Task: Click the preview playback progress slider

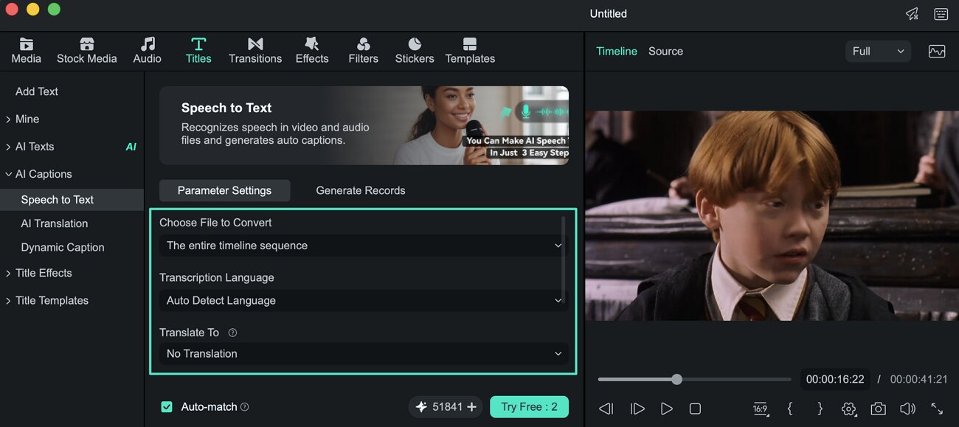Action: coord(694,379)
